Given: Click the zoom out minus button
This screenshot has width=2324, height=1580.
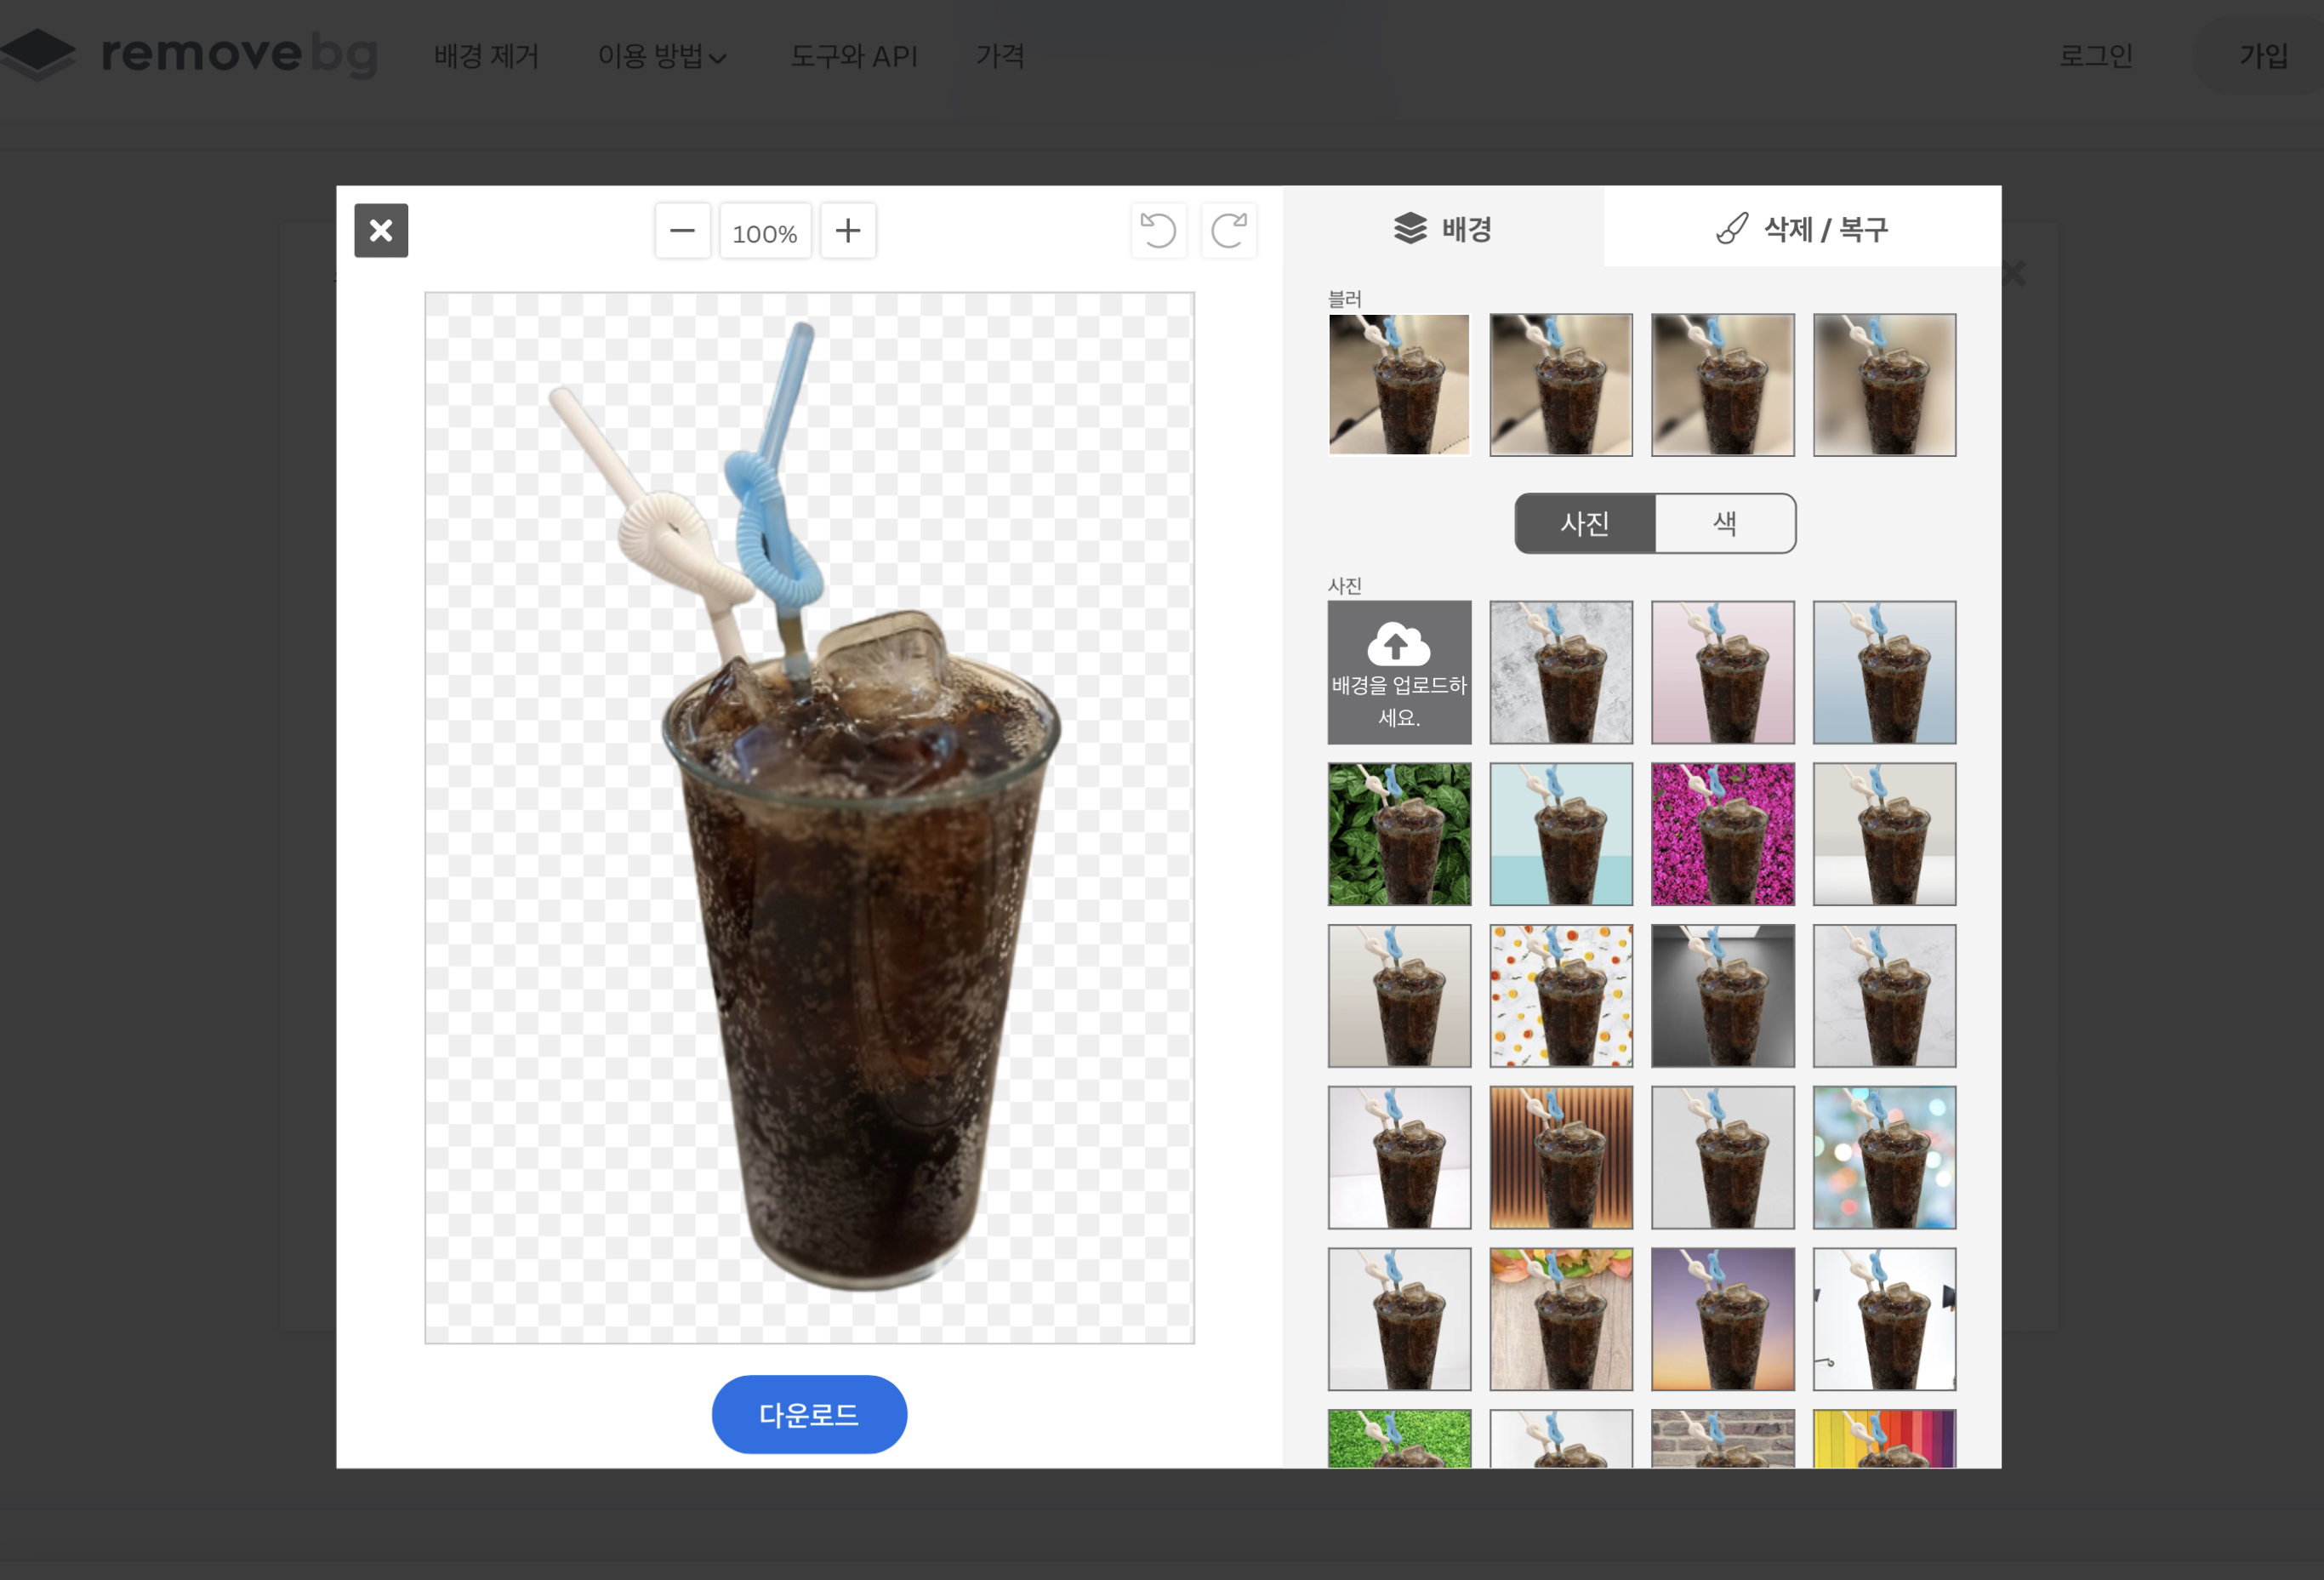Looking at the screenshot, I should 682,231.
